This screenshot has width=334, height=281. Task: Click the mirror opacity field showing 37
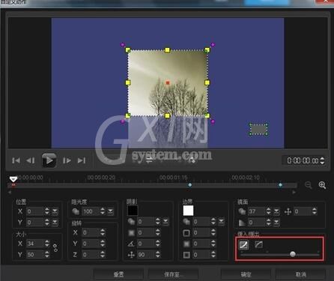pos(257,211)
